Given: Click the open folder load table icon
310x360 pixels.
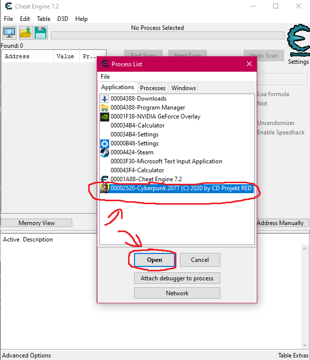Looking at the screenshot, I should pyautogui.click(x=25, y=33).
